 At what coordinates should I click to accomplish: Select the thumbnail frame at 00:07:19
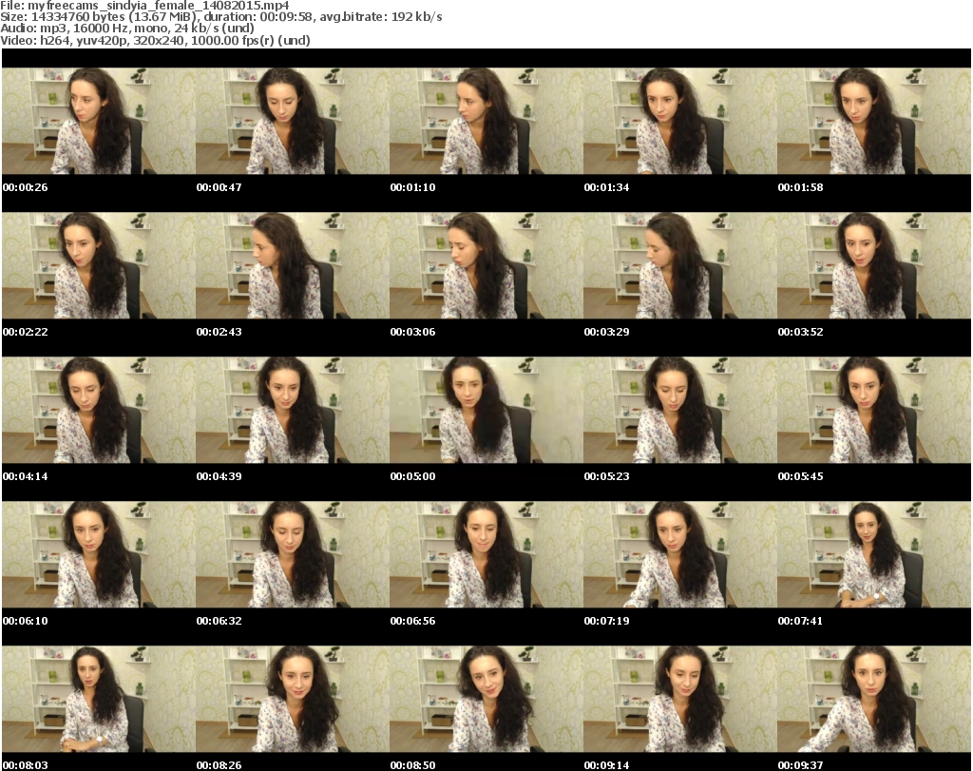680,555
